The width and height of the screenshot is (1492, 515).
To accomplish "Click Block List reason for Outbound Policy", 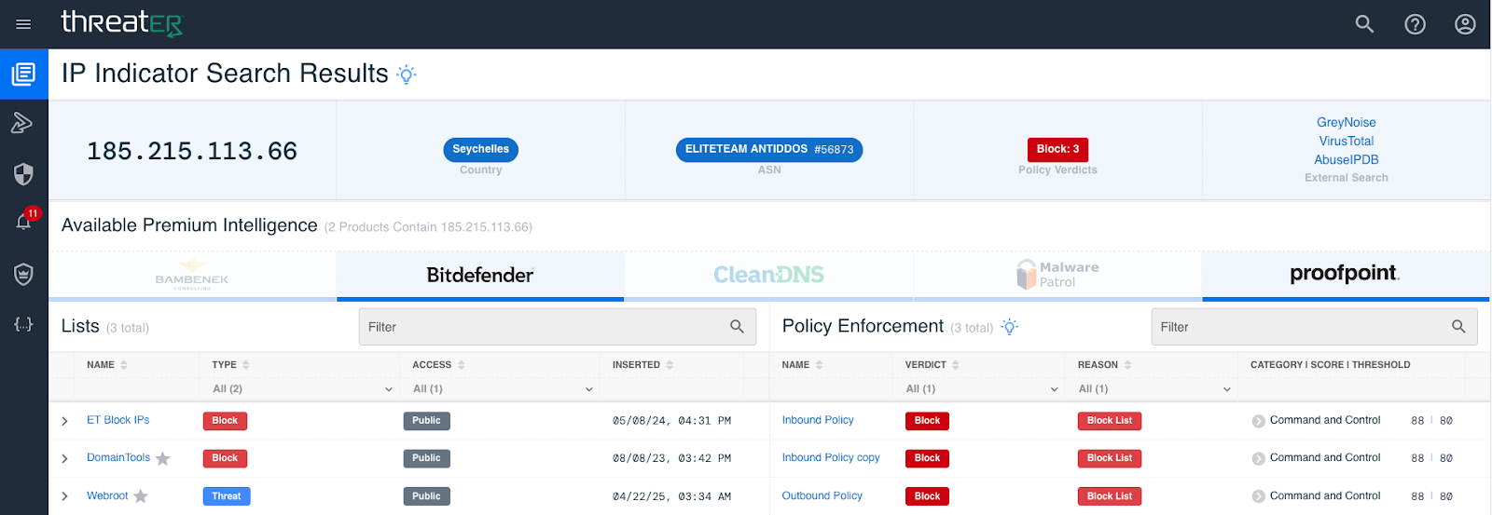I will click(1109, 496).
